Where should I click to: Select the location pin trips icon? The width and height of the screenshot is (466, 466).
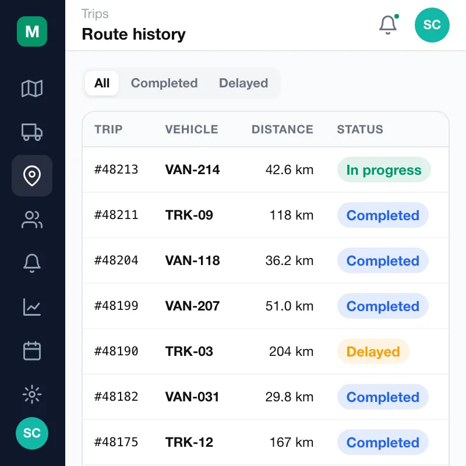coord(32,176)
